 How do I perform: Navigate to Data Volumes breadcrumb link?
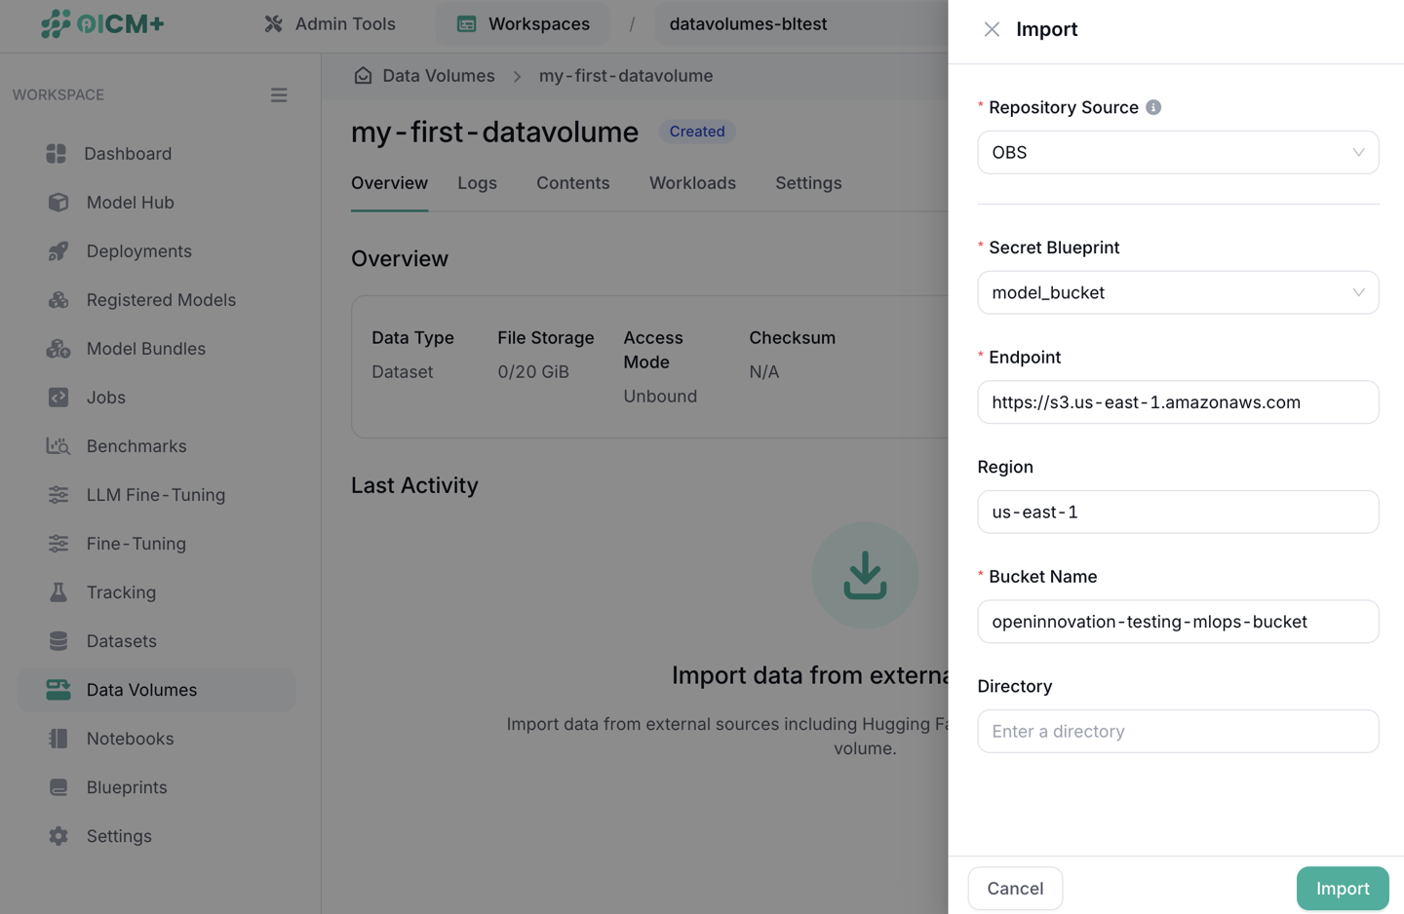click(438, 76)
